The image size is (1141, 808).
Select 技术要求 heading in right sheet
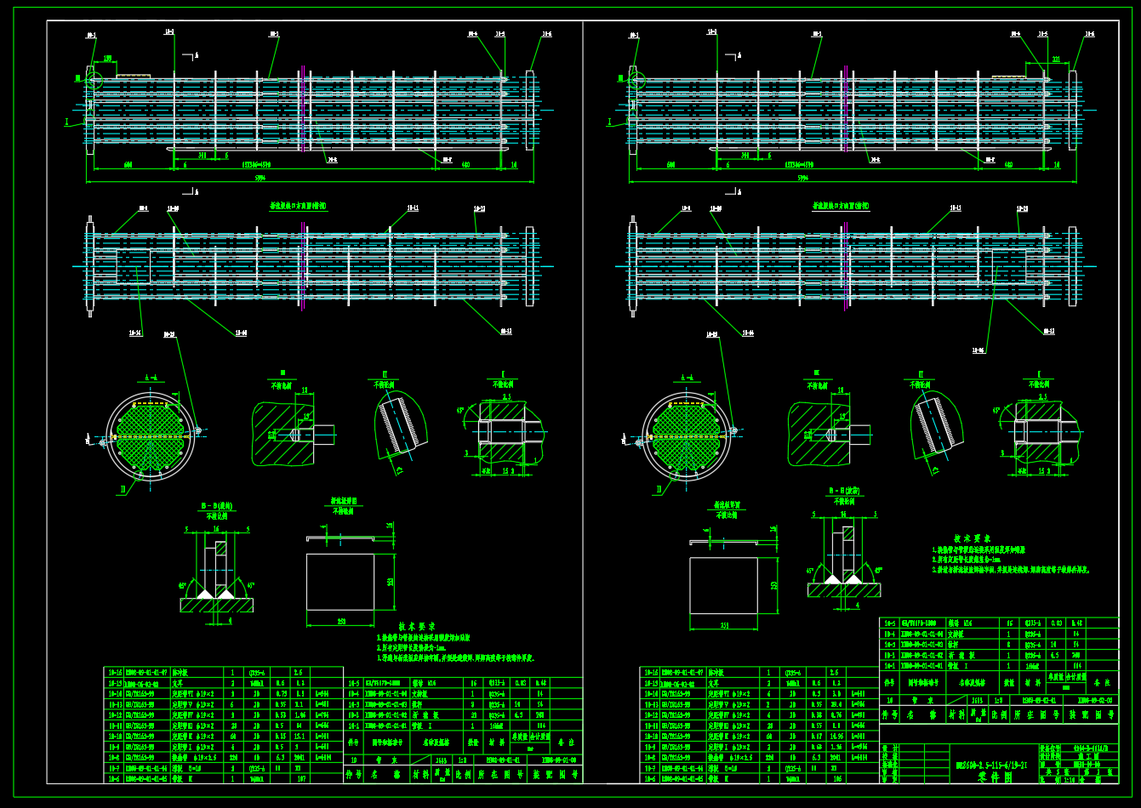(x=972, y=538)
